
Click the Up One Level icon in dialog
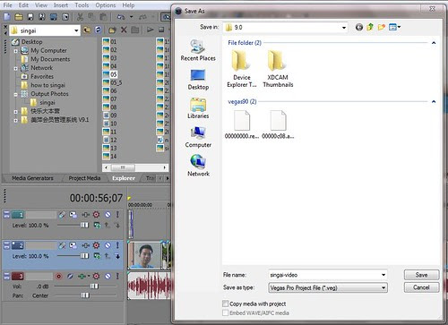click(370, 27)
